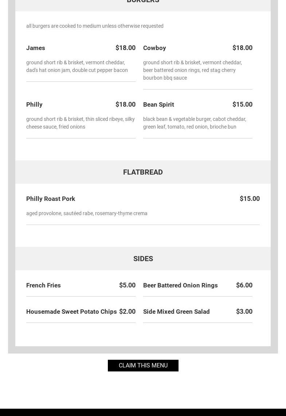Click the French Fries $5.00 price
Image resolution: width=286 pixels, height=416 pixels.
coord(127,285)
